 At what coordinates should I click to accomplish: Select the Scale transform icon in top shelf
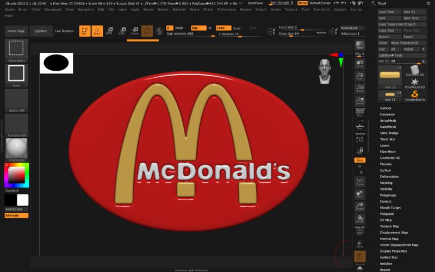tap(122, 31)
